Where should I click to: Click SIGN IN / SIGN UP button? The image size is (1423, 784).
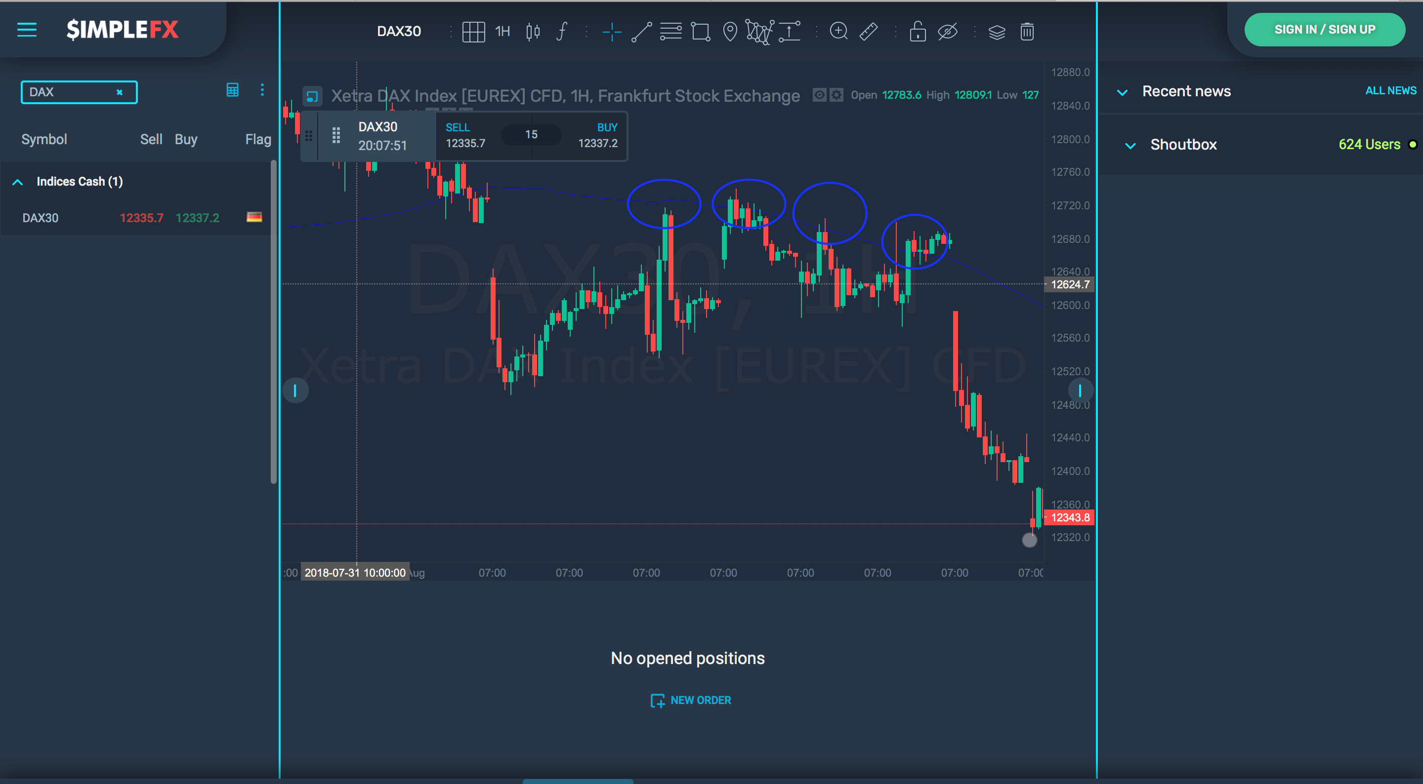[1324, 30]
